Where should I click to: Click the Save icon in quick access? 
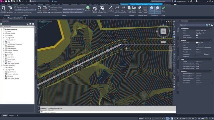click(12, 1)
